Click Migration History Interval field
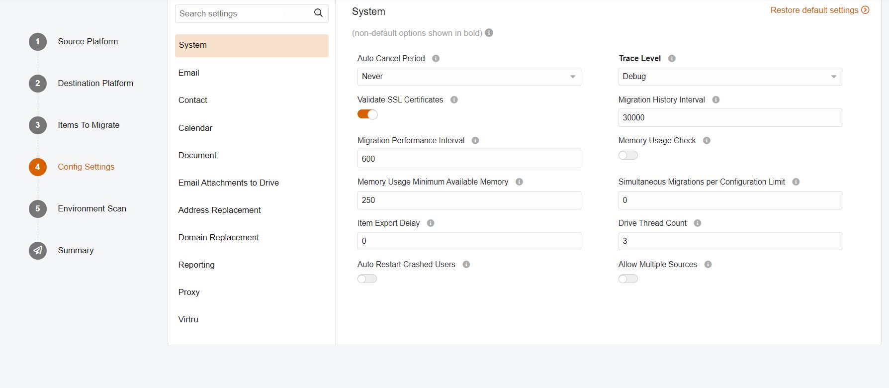 coord(730,118)
